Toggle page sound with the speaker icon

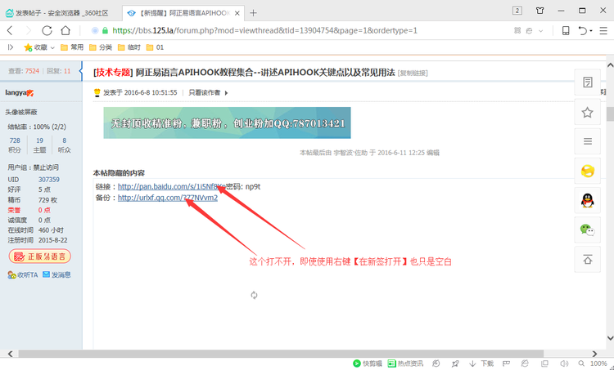(x=564, y=363)
